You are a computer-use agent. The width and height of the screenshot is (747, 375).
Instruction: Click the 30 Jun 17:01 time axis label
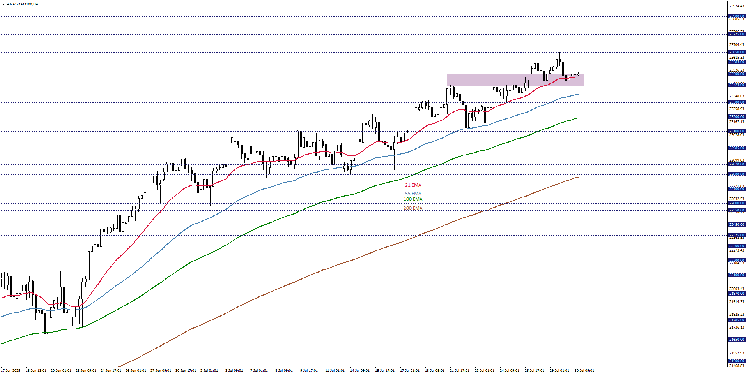point(186,371)
